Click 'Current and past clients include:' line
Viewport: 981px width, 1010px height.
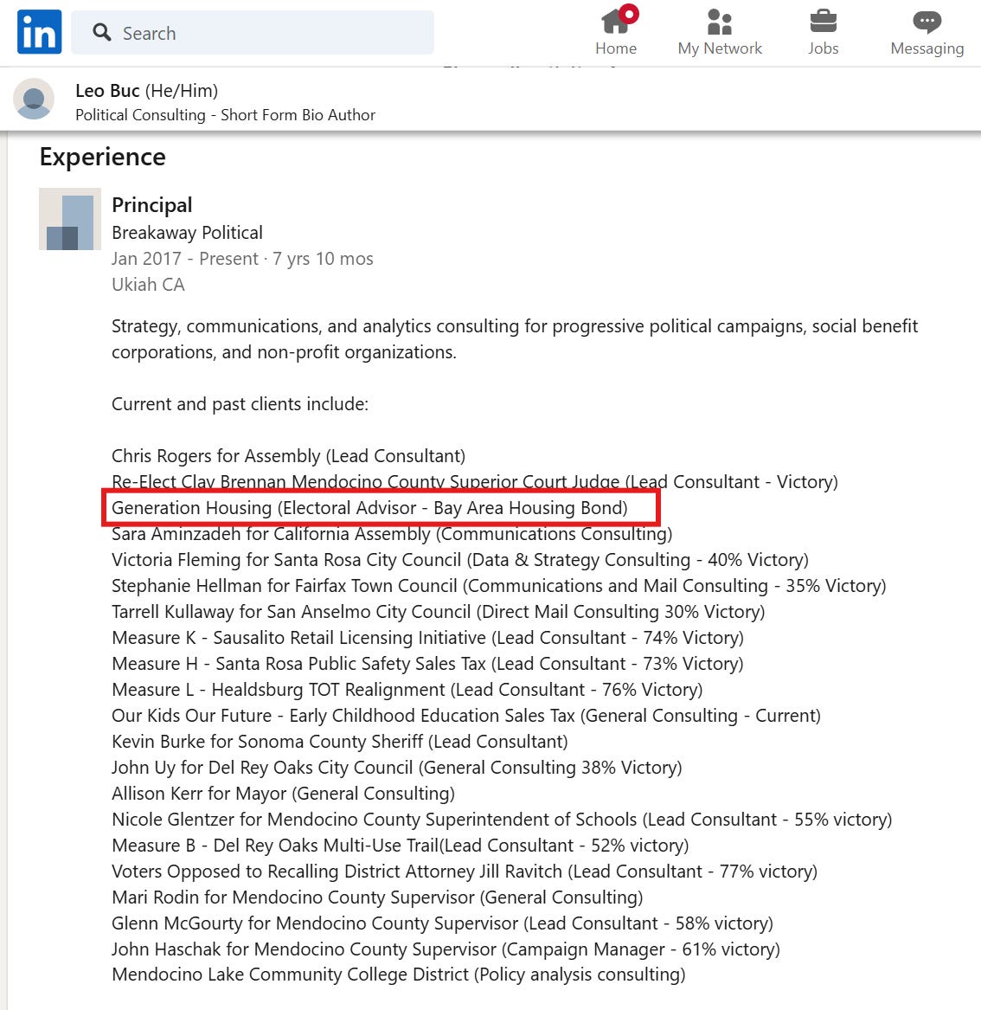pyautogui.click(x=240, y=404)
